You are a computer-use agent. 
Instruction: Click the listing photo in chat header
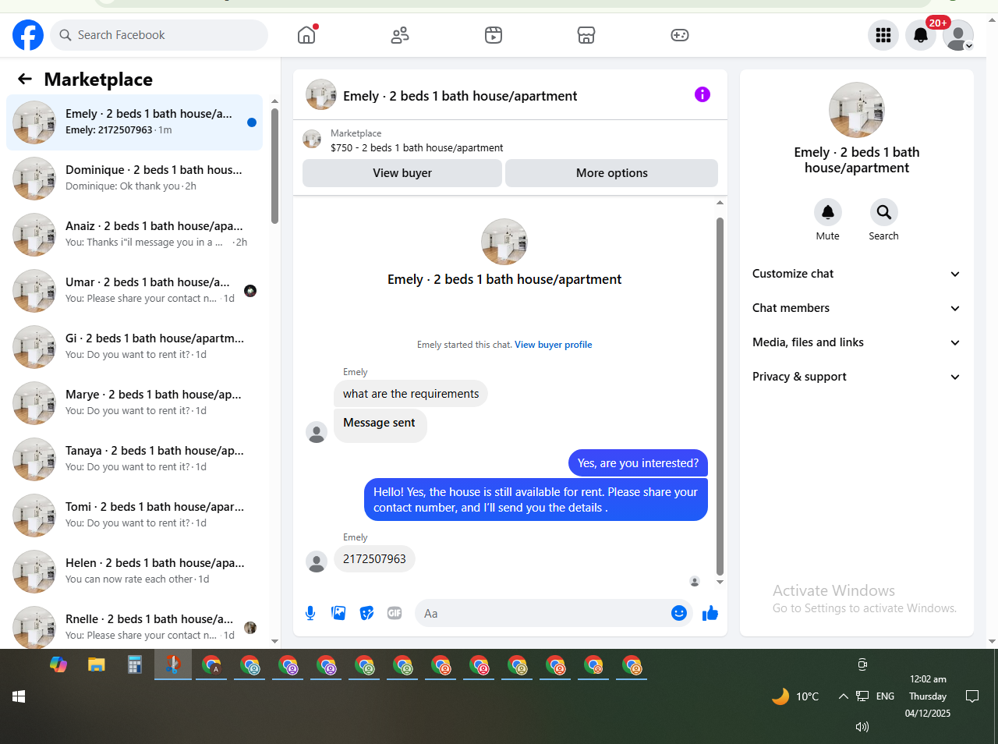click(321, 94)
